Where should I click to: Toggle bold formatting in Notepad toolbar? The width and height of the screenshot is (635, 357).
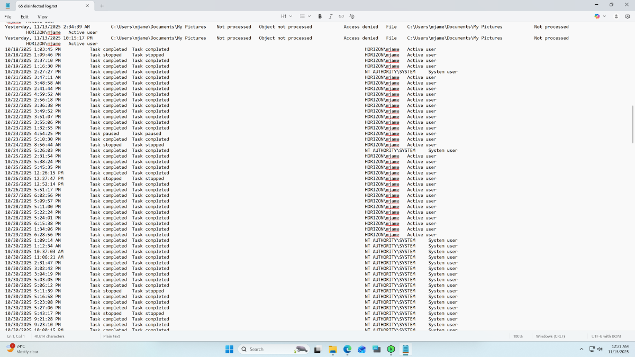tap(320, 16)
